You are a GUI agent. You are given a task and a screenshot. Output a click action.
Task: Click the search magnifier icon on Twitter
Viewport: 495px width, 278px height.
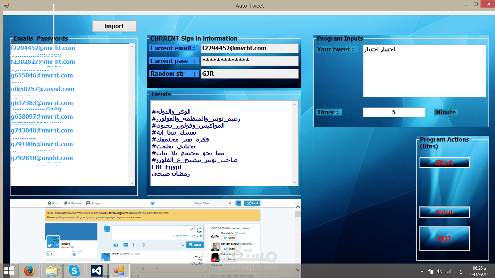(230, 203)
